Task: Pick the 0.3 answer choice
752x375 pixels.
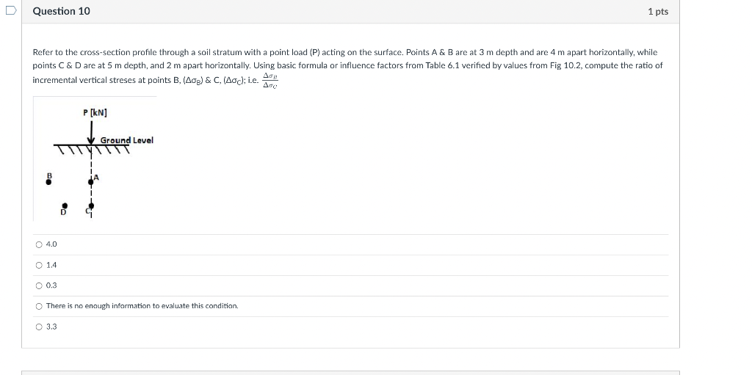Action: point(40,285)
